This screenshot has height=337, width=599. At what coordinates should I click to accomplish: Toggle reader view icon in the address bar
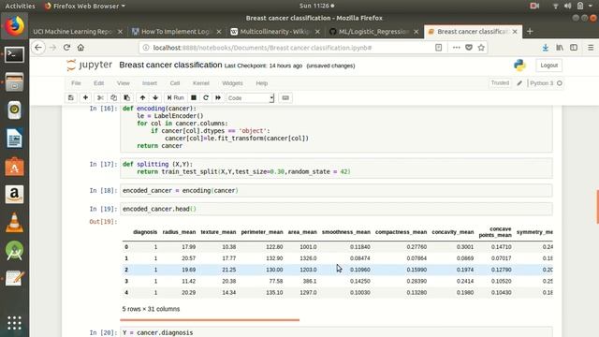439,48
